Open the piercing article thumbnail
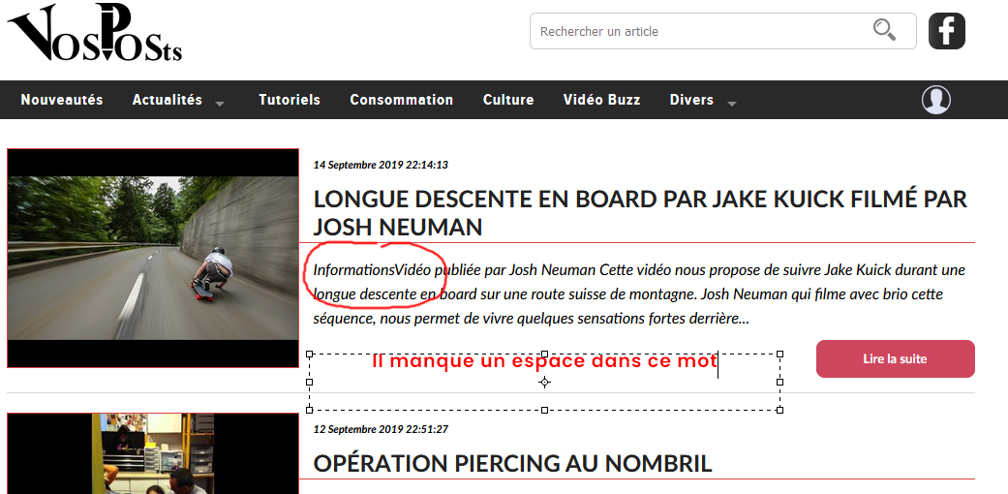Screen dimensions: 1008x494 (153, 453)
